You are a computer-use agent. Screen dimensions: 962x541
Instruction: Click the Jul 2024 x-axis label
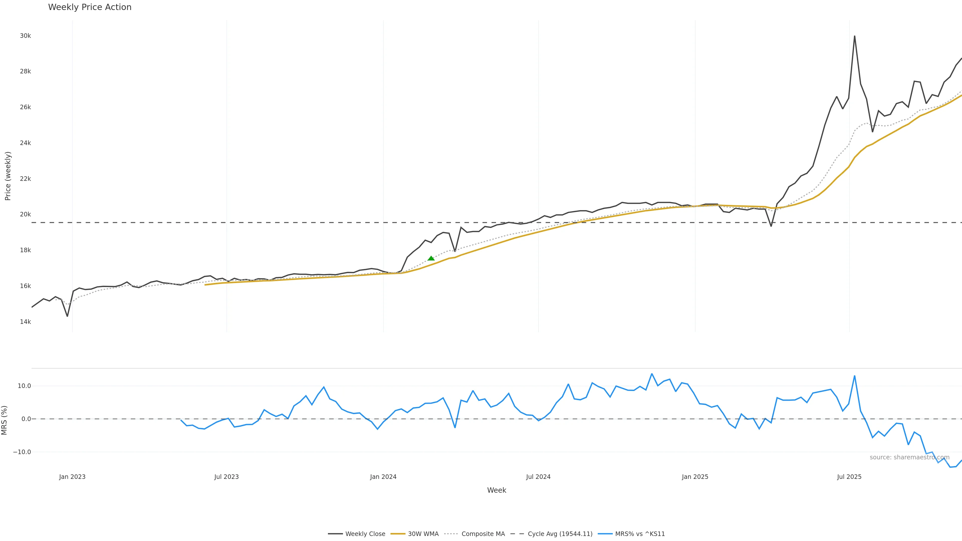click(x=538, y=477)
